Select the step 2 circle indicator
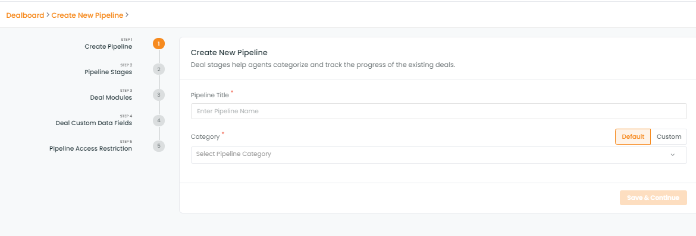Viewport: 696px width, 236px height. (159, 69)
